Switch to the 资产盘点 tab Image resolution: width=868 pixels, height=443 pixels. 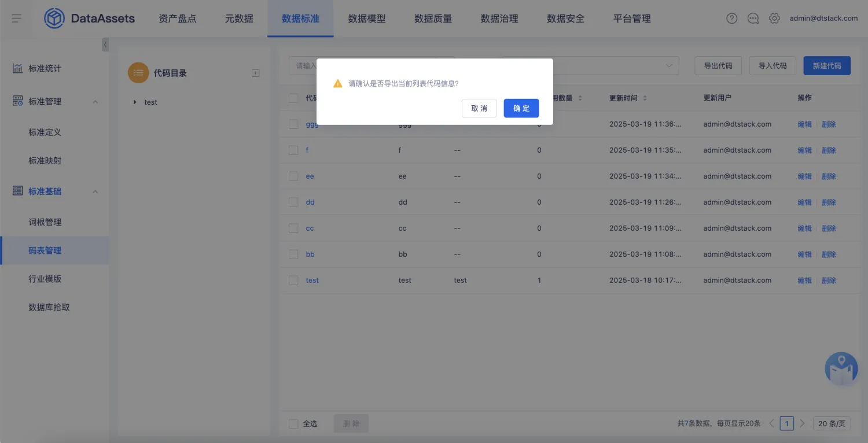pos(178,19)
